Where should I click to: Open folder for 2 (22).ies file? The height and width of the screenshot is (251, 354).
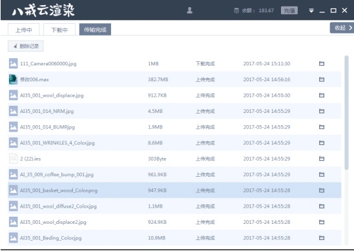pos(322,159)
